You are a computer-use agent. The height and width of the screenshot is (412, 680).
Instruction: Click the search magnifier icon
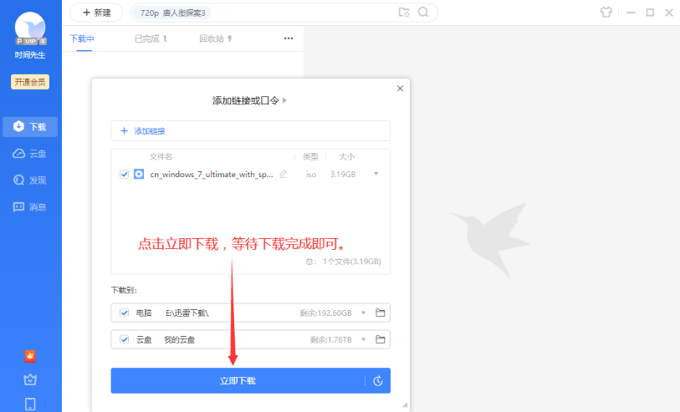pos(423,13)
